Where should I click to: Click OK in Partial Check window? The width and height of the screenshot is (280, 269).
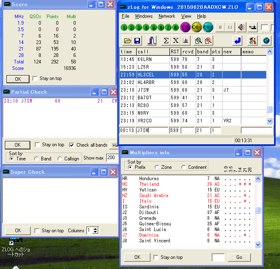coord(17,145)
